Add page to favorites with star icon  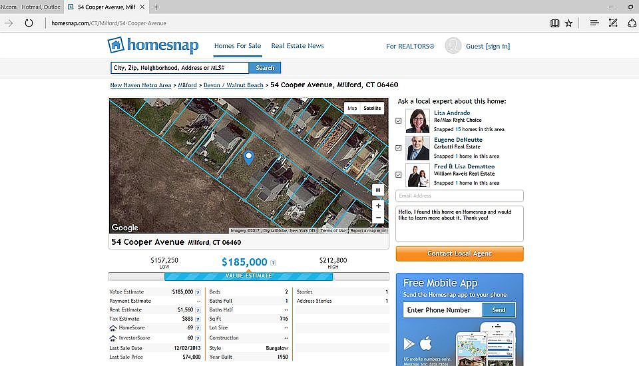coord(568,23)
